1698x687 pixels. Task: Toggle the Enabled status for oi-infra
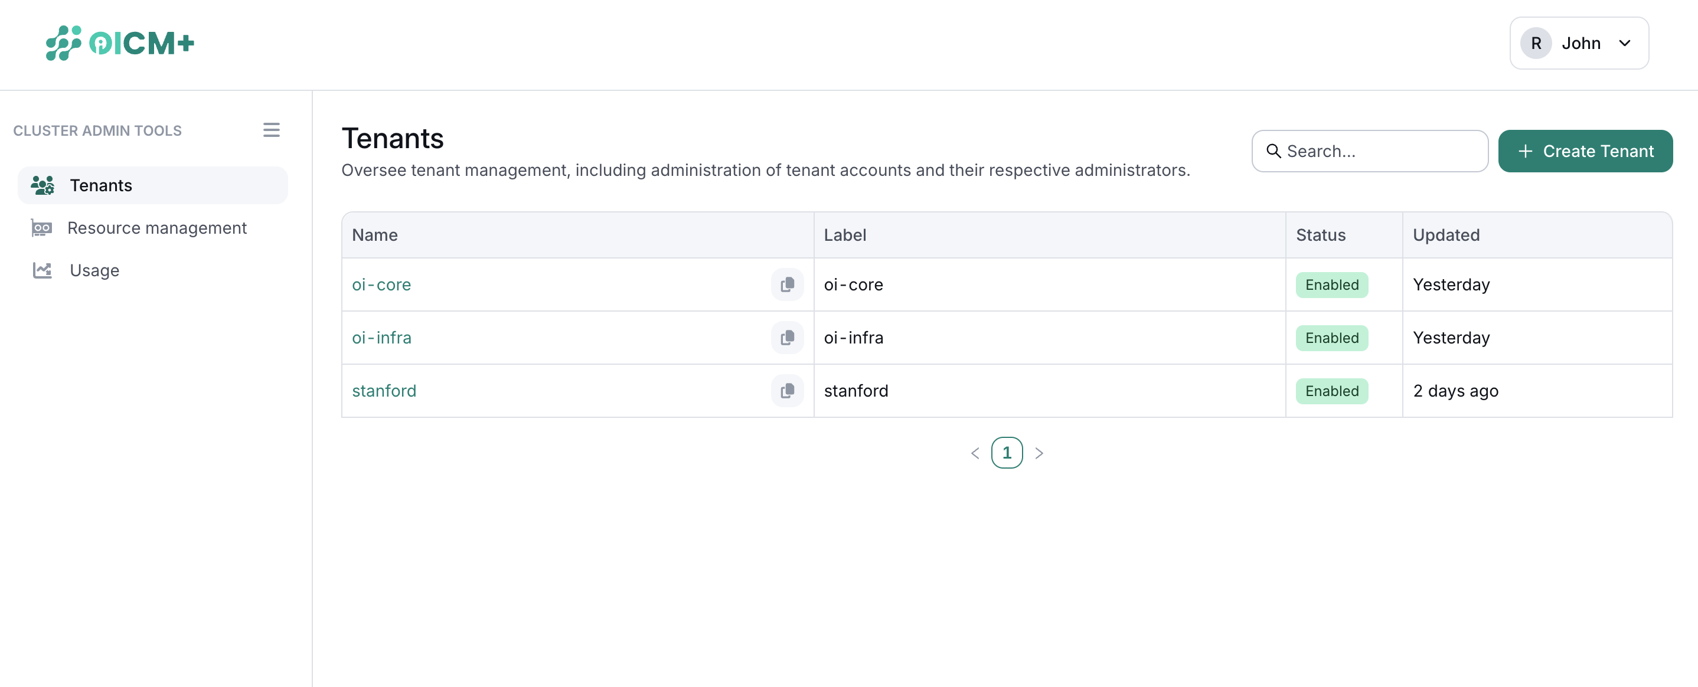tap(1331, 337)
